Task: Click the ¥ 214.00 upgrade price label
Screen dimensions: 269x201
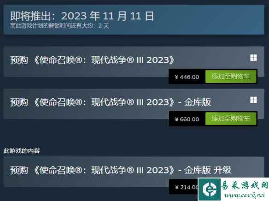Action: click(186, 187)
